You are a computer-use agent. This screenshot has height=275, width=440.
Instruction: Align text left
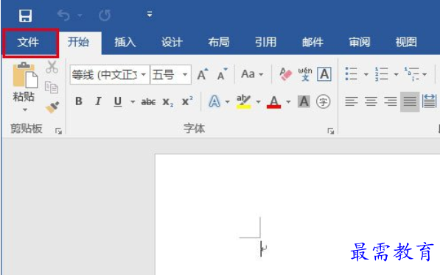click(x=352, y=101)
